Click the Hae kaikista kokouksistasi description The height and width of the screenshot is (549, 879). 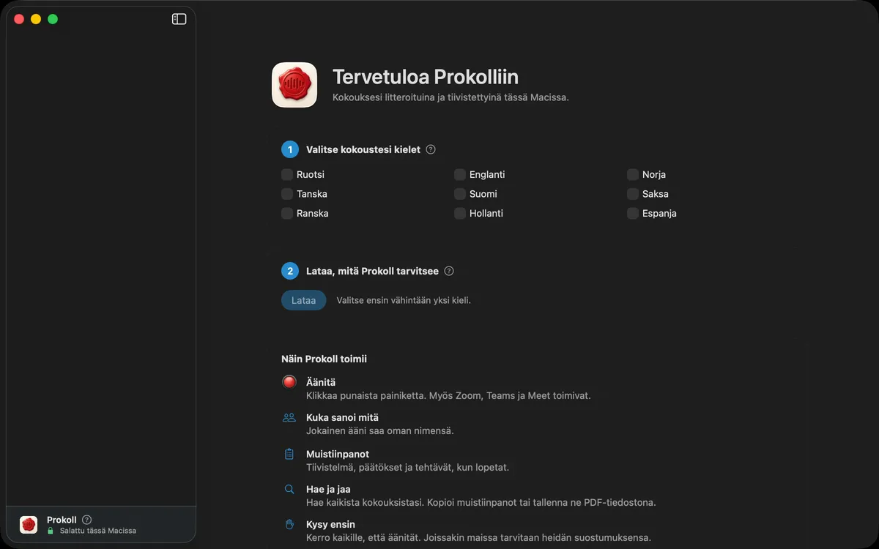(481, 502)
